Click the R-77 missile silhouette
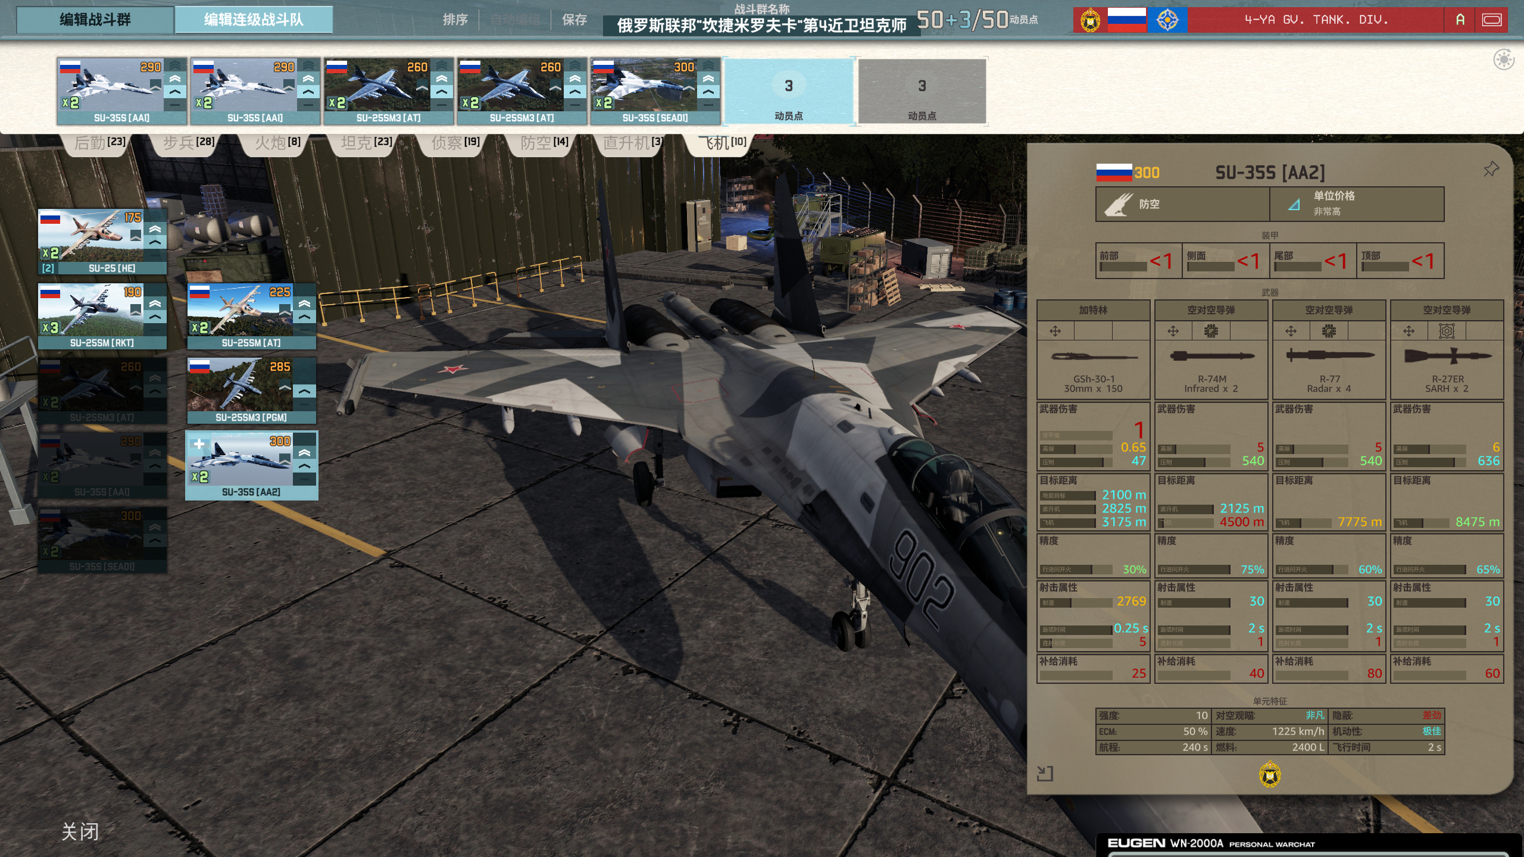1524x857 pixels. point(1329,356)
